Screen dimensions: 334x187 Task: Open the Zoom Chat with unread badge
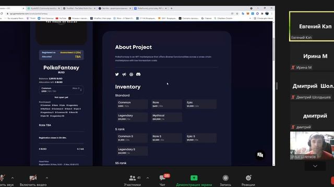coord(162,180)
